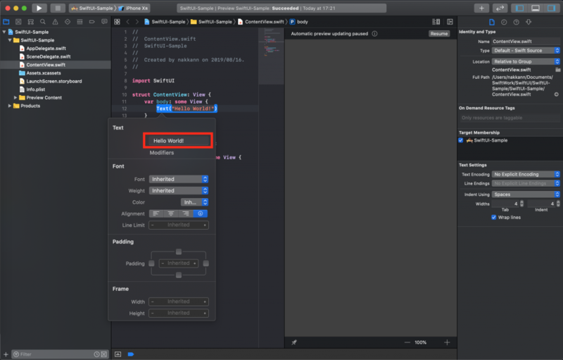Set text alignment to center
Screen dimensions: 563x360
(x=171, y=213)
